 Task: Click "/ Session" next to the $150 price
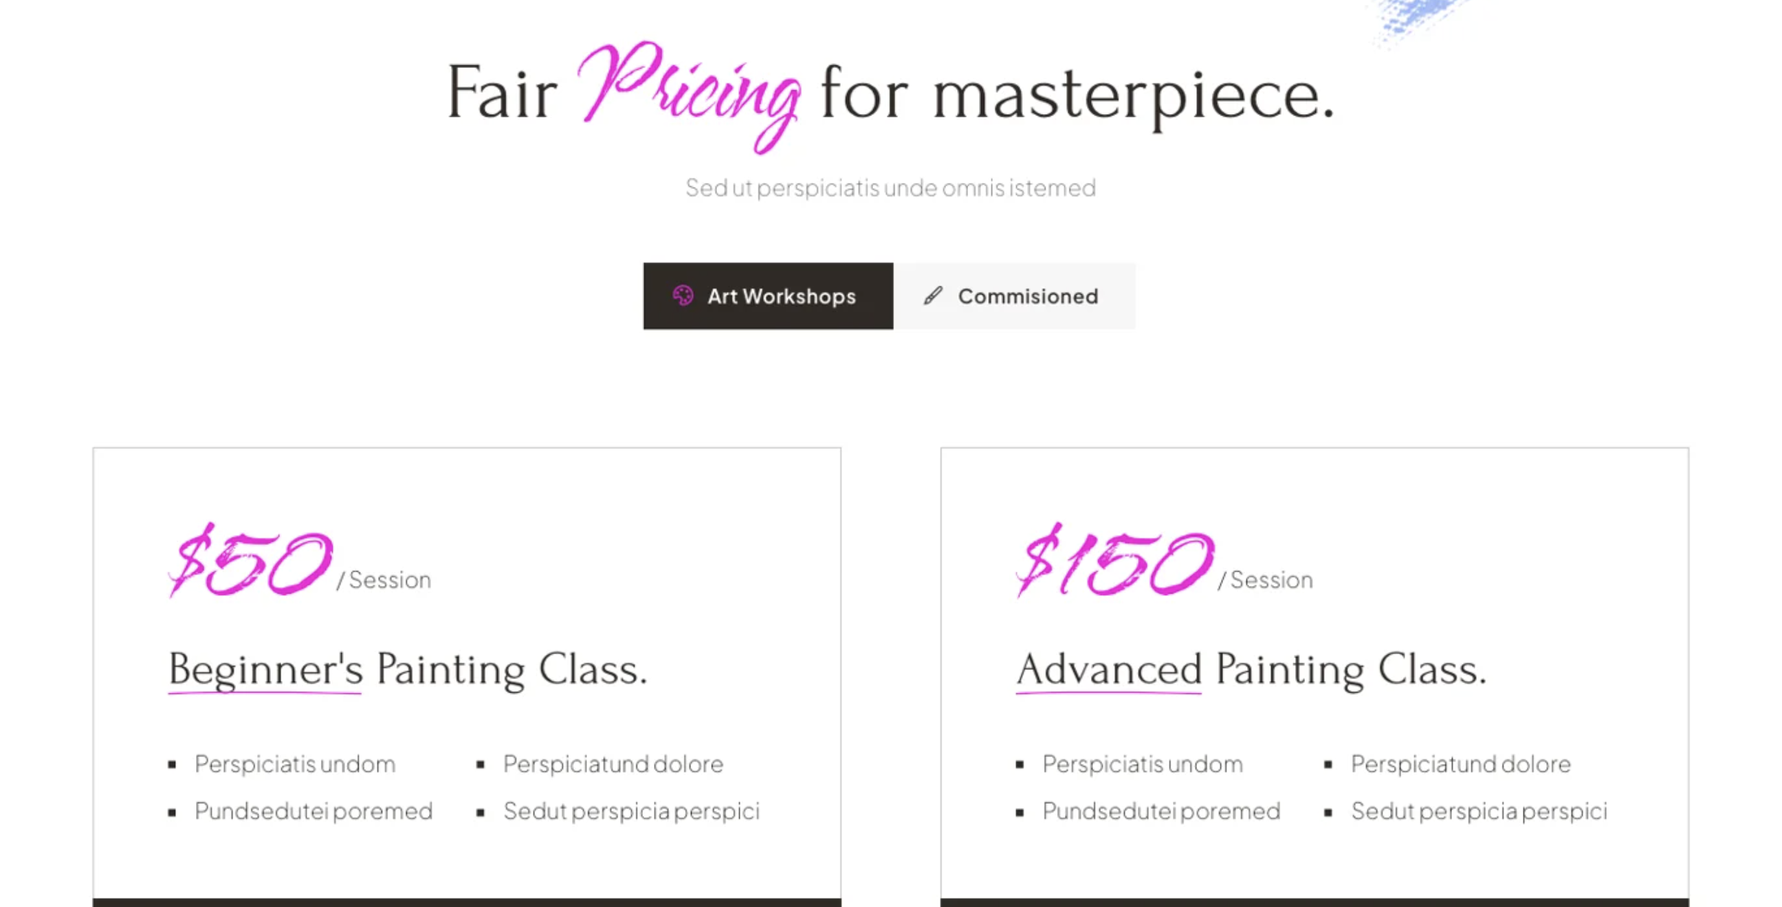pyautogui.click(x=1266, y=580)
